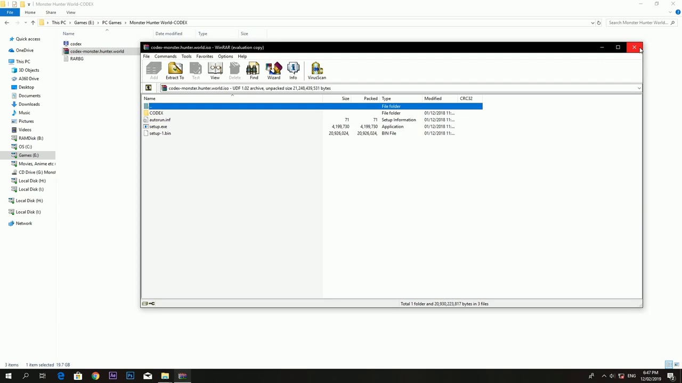Screen dimensions: 682x383
Task: Select codex-monster.hunter.world in Explorer
Action: (97, 51)
